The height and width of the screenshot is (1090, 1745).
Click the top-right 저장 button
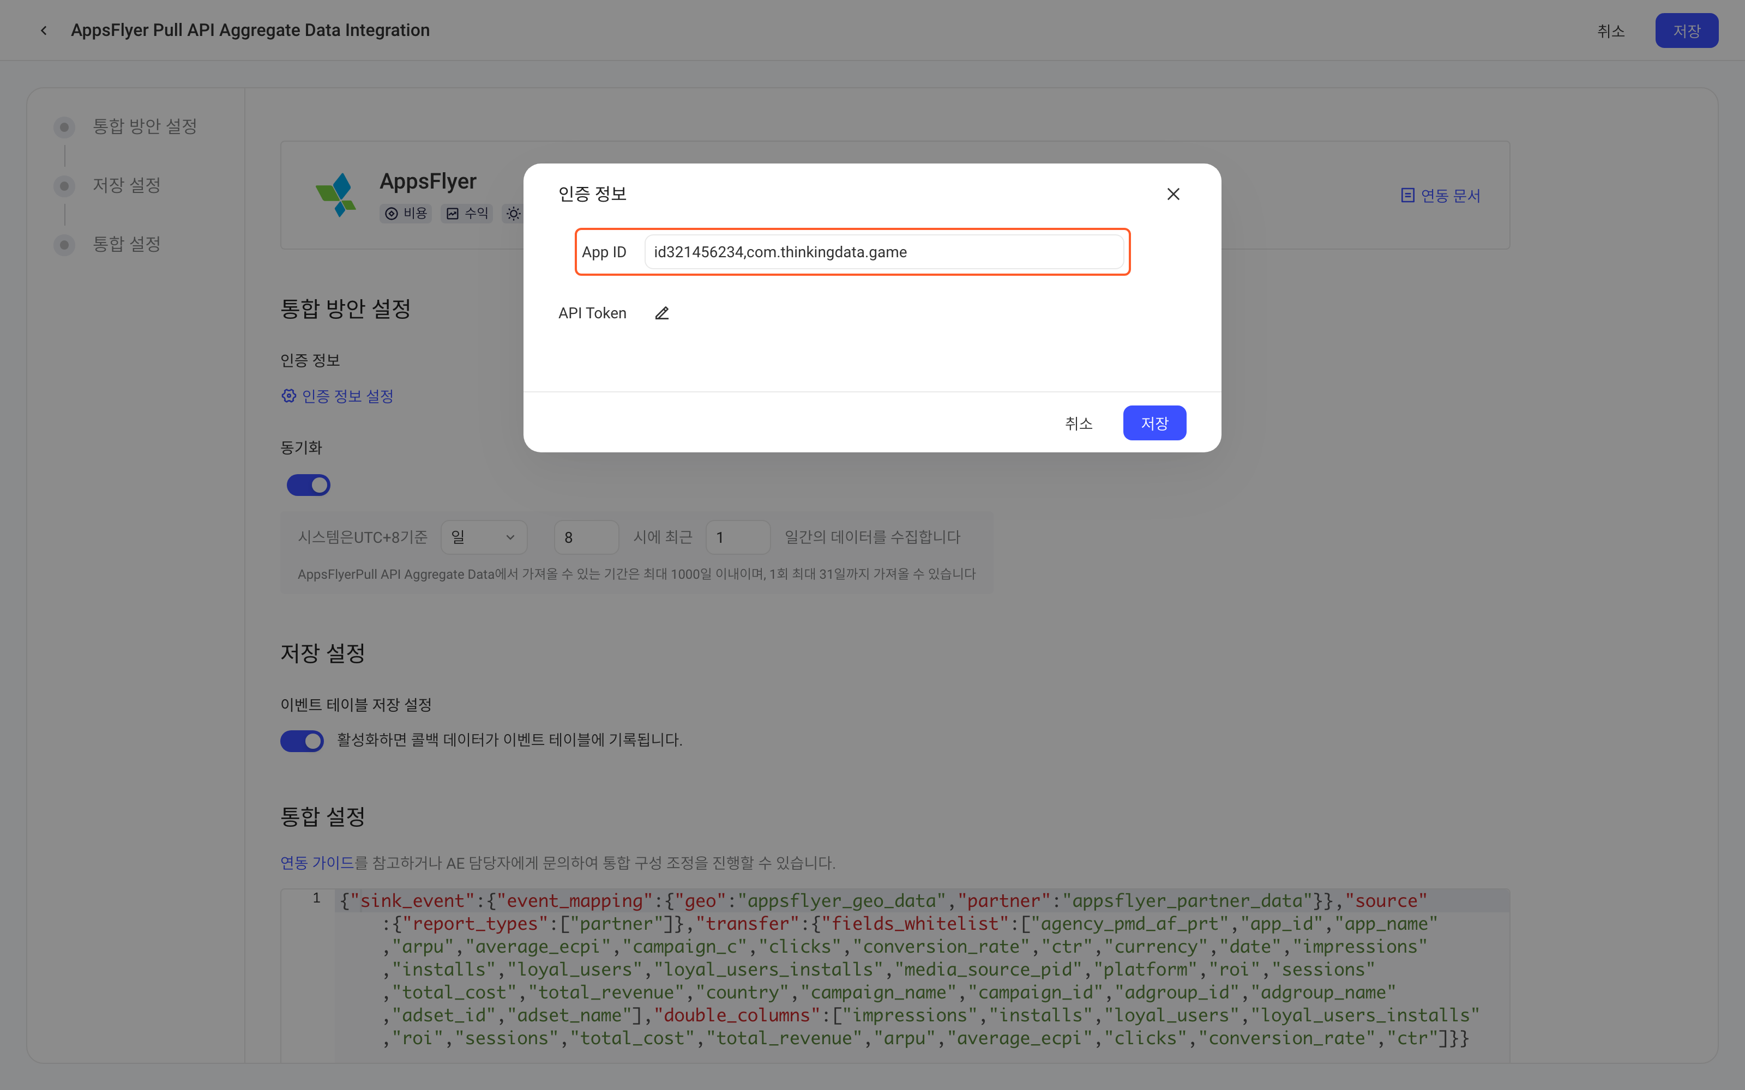click(x=1687, y=31)
